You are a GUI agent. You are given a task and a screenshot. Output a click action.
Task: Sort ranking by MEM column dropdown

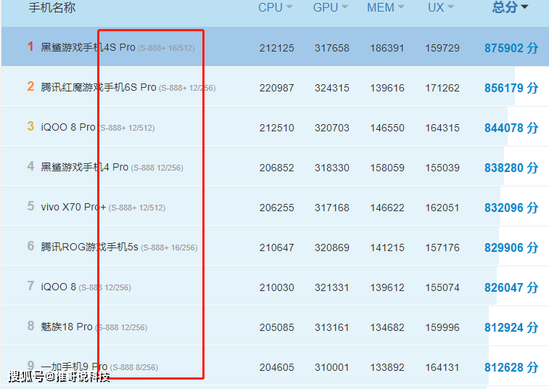[x=385, y=7]
